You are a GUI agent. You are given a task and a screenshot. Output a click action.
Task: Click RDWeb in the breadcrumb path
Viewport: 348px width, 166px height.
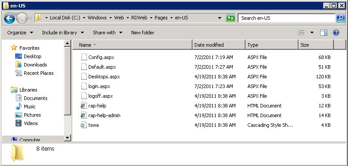coord(139,18)
